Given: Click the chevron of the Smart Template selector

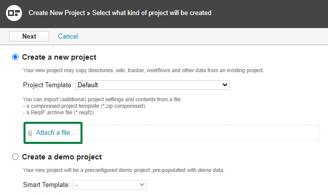Looking at the screenshot, I should tap(142, 185).
